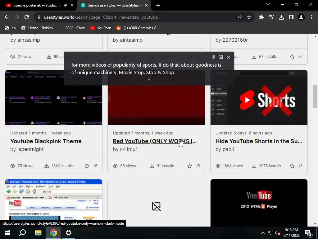Click the download icon beside 1863 installs
This screenshot has width=318, height=239.
click(x=47, y=166)
